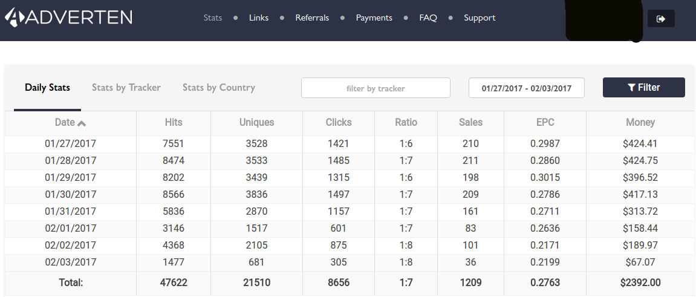Open the Stats menu item
Image resolution: width=696 pixels, height=297 pixels.
click(213, 18)
